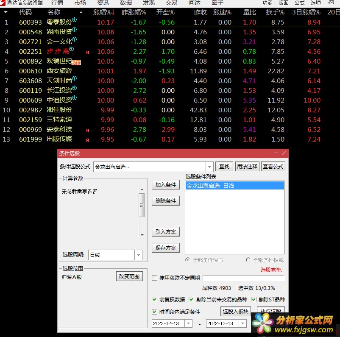
Task: Open the 资讯 menu
Action: tap(103, 3)
